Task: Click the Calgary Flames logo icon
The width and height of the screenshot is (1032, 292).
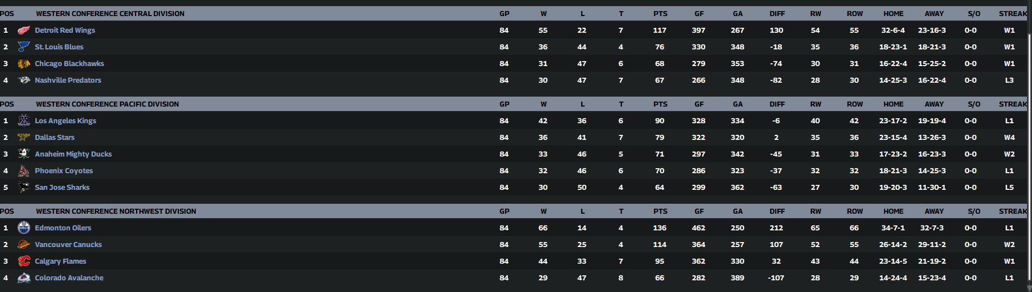Action: click(x=23, y=261)
